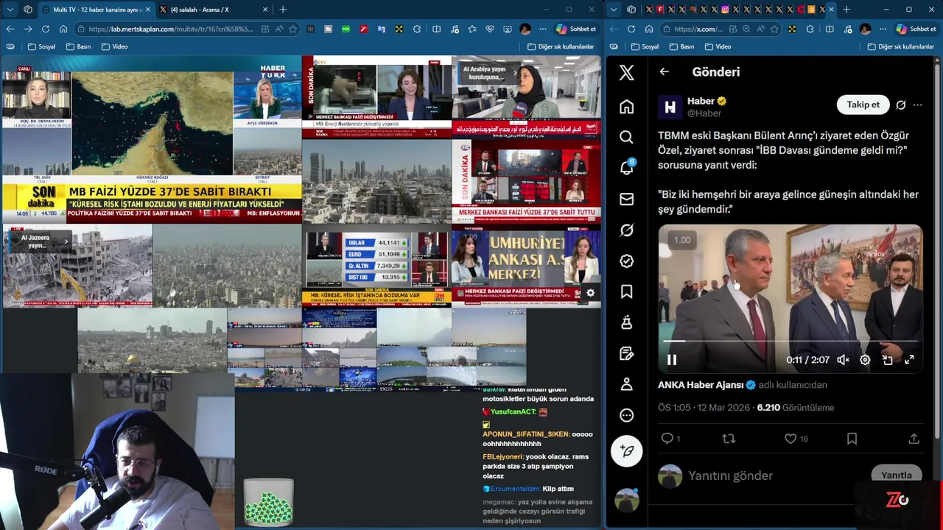Open More circle menu in X sidebar
The width and height of the screenshot is (943, 530).
[626, 415]
